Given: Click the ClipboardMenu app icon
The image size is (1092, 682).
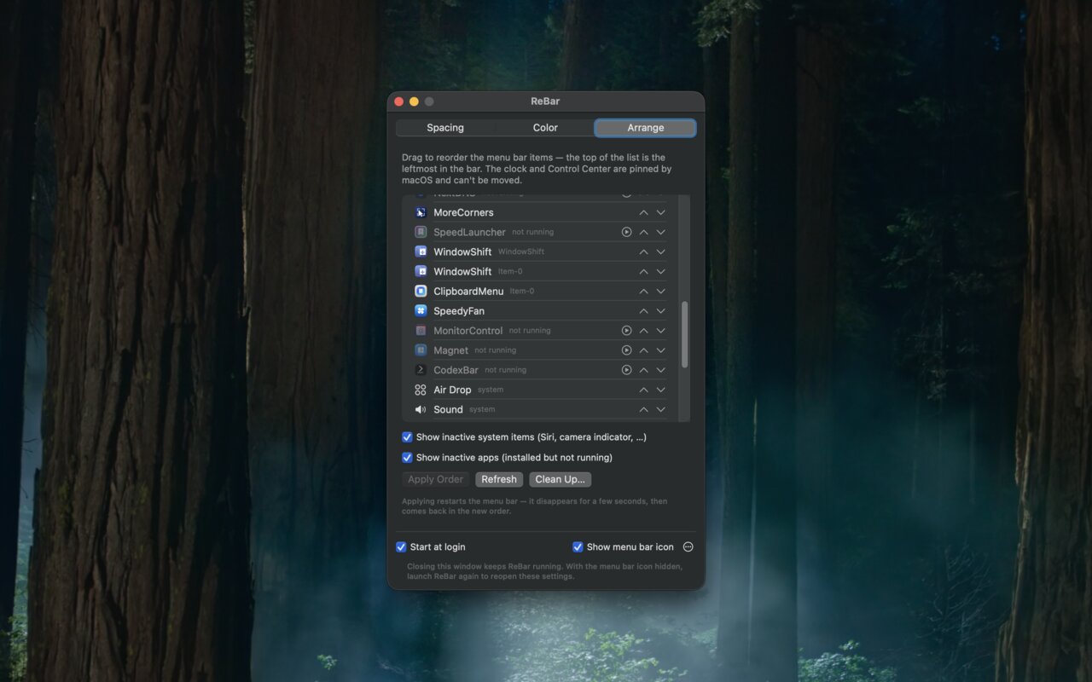Looking at the screenshot, I should point(421,291).
